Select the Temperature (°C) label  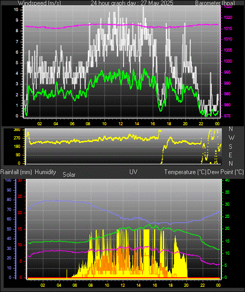click(x=185, y=172)
